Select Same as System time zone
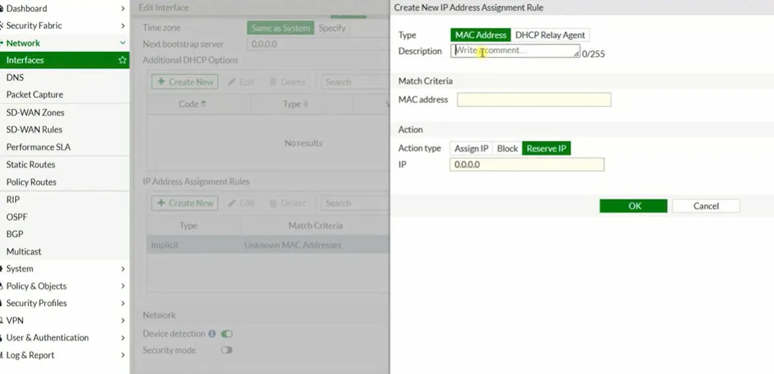The height and width of the screenshot is (374, 774). pos(280,28)
